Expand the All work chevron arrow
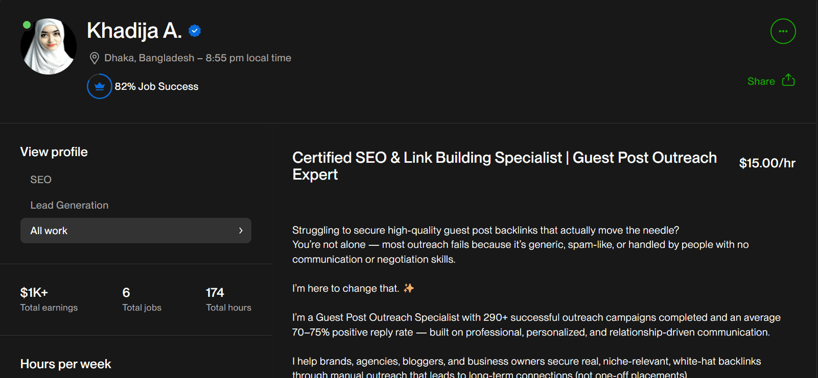This screenshot has width=818, height=378. [x=241, y=231]
